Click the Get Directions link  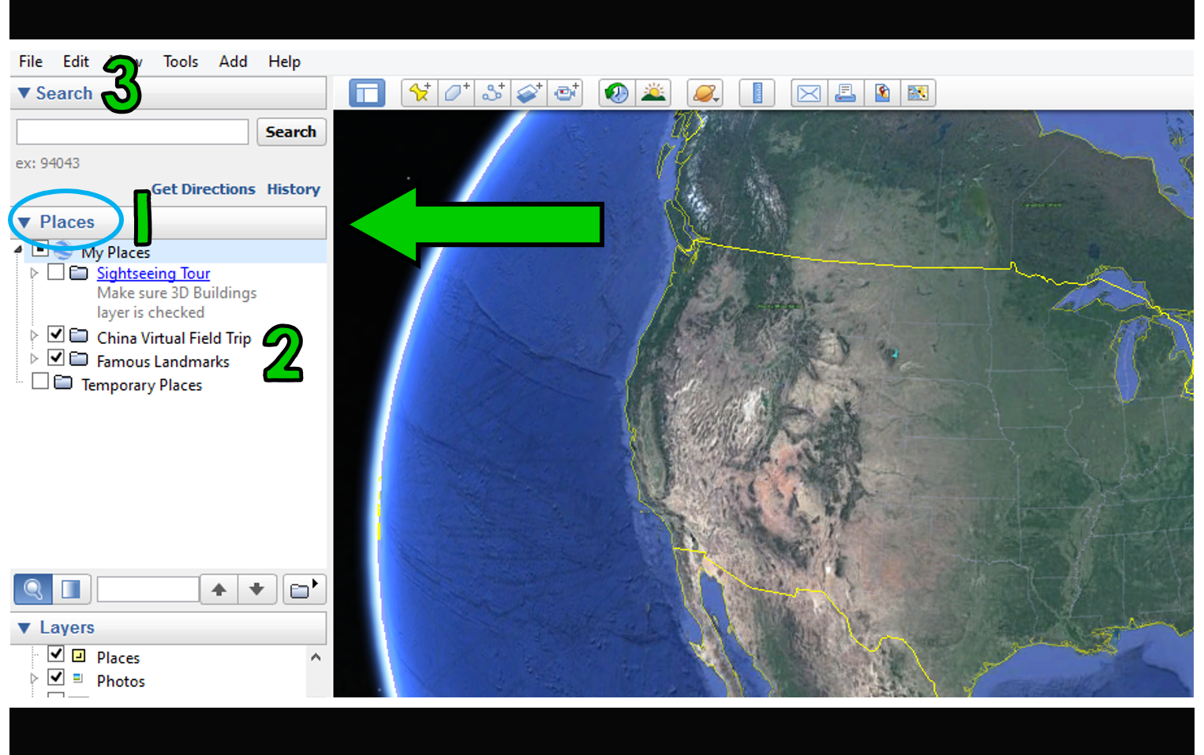tap(204, 189)
